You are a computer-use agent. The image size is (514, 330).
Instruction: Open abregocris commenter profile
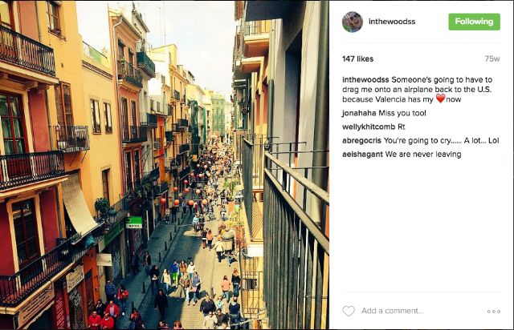point(361,141)
